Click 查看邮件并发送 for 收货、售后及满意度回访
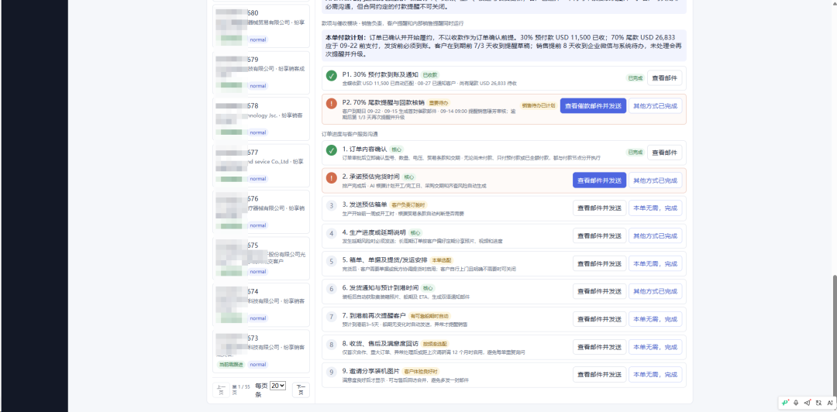 [599, 347]
